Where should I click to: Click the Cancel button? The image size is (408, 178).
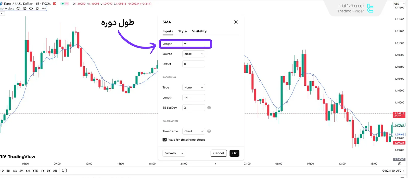pos(219,153)
